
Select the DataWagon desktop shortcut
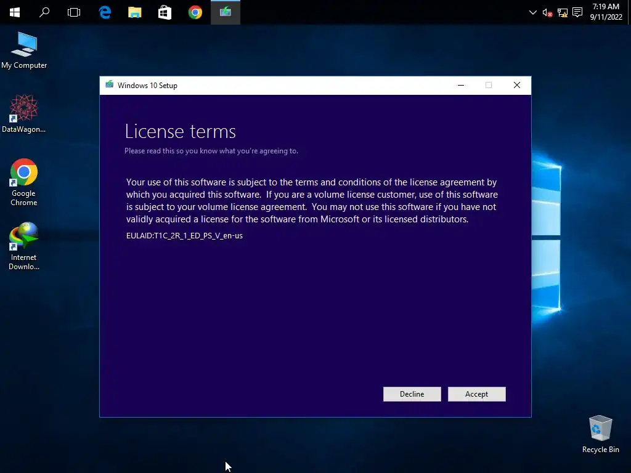24,114
